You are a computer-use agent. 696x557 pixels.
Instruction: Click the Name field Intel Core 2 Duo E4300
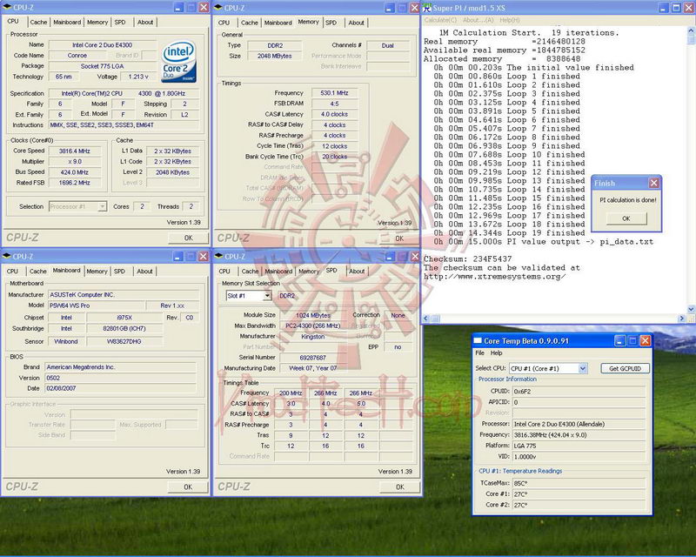coord(102,45)
